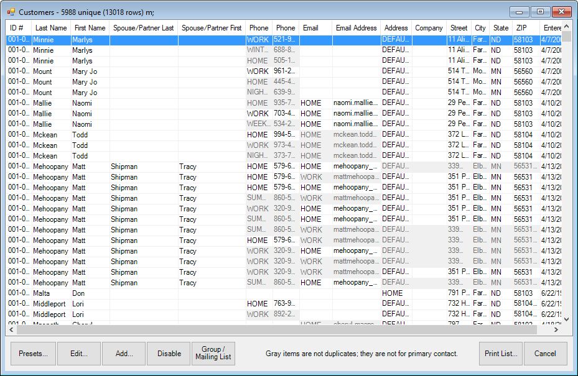Click the State column header
This screenshot has width=578, height=376.
501,28
